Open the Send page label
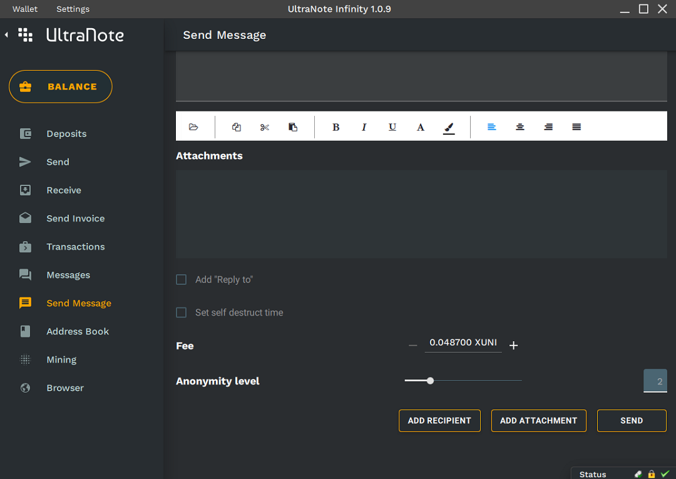 coord(58,162)
